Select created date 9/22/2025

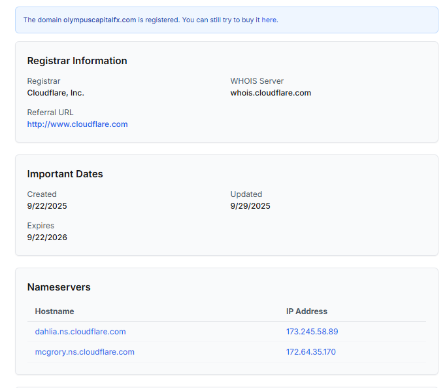point(47,206)
